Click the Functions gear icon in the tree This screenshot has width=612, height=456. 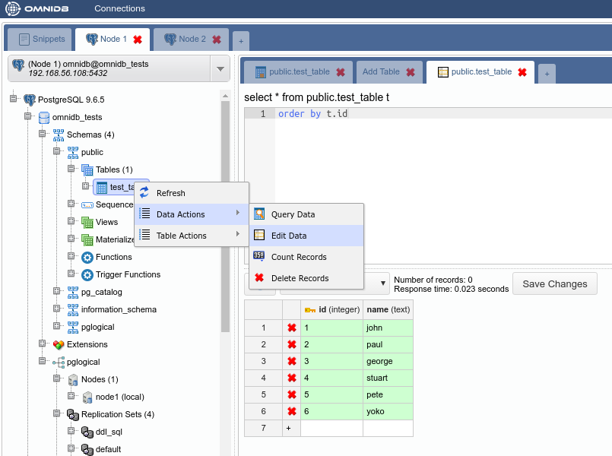tap(87, 258)
